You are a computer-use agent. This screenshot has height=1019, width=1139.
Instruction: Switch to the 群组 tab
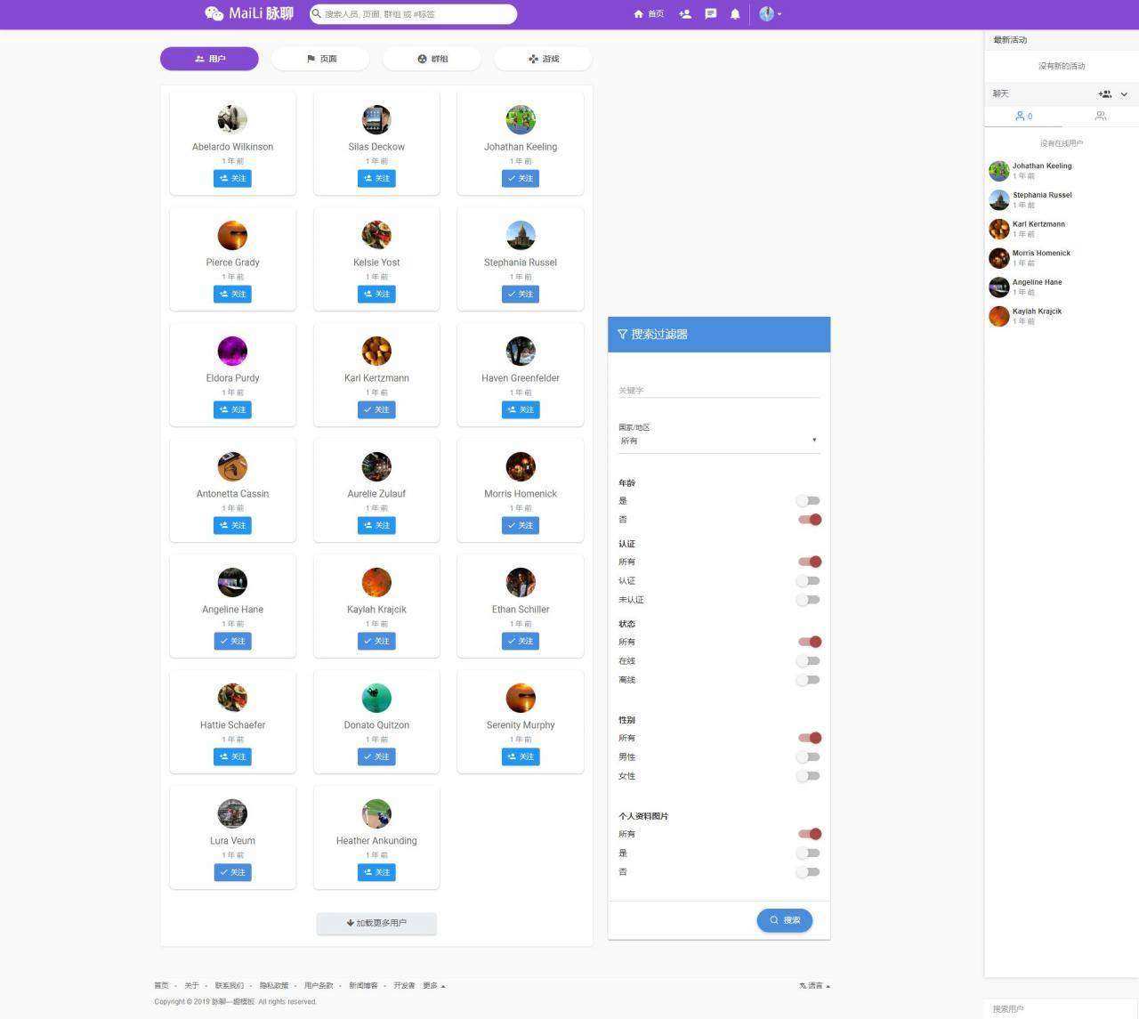point(432,59)
